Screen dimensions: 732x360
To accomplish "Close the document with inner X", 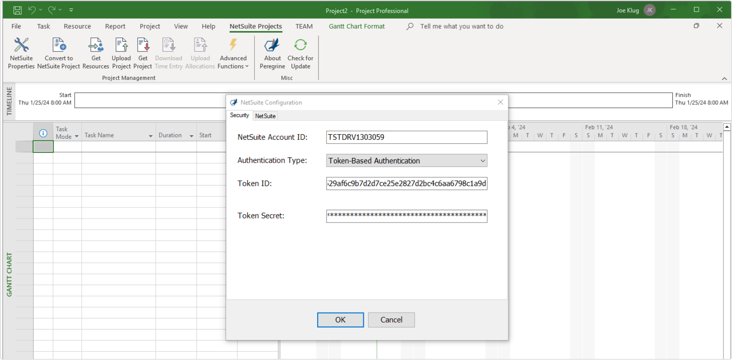I will 719,26.
